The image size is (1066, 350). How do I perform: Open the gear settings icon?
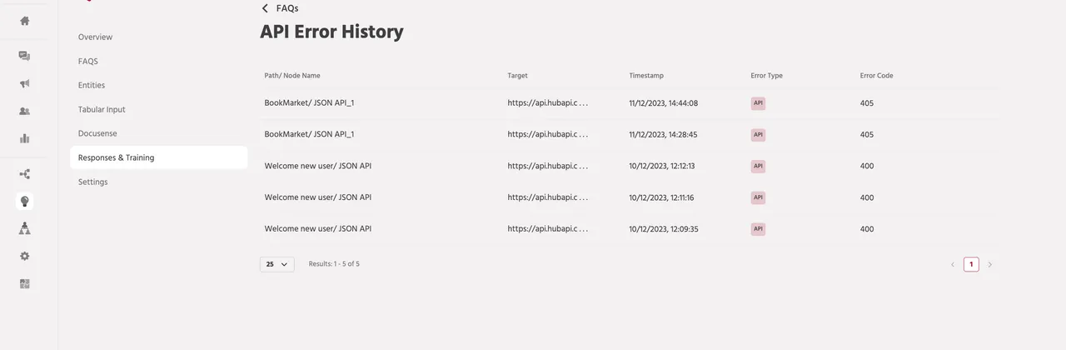click(25, 256)
